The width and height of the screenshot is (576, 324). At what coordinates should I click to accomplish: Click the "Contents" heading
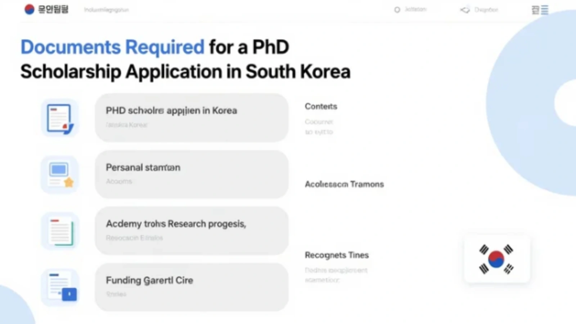(321, 106)
